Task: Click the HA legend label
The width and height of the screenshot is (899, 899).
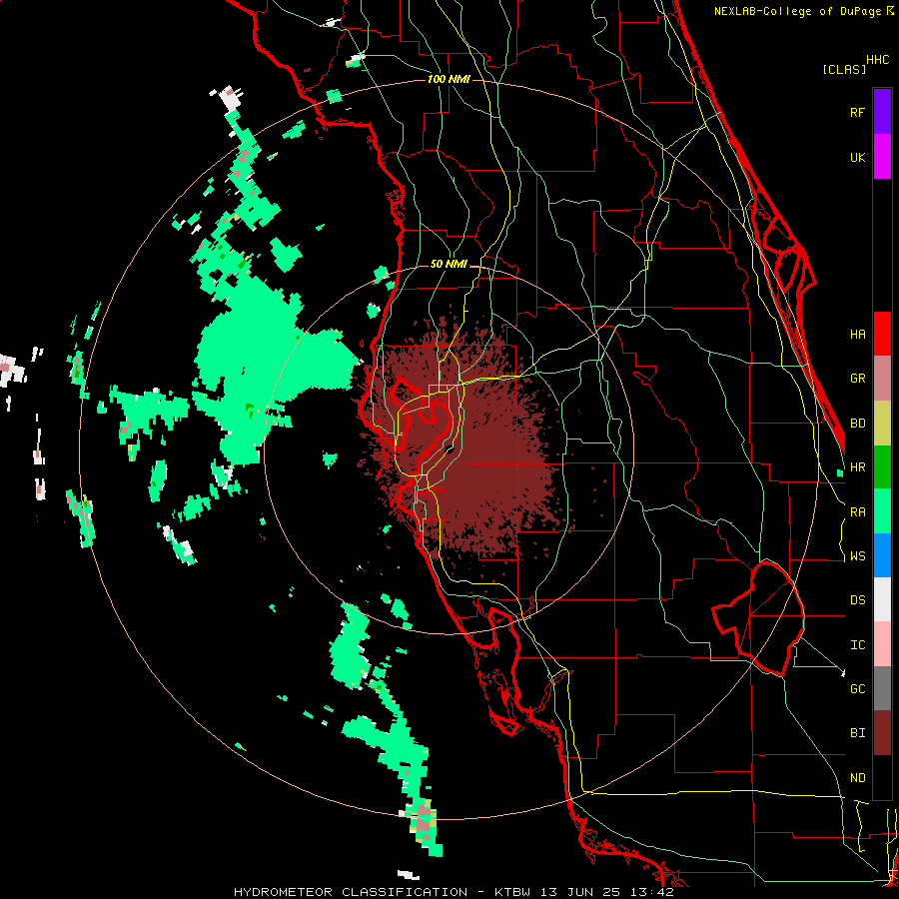Action: [x=857, y=335]
